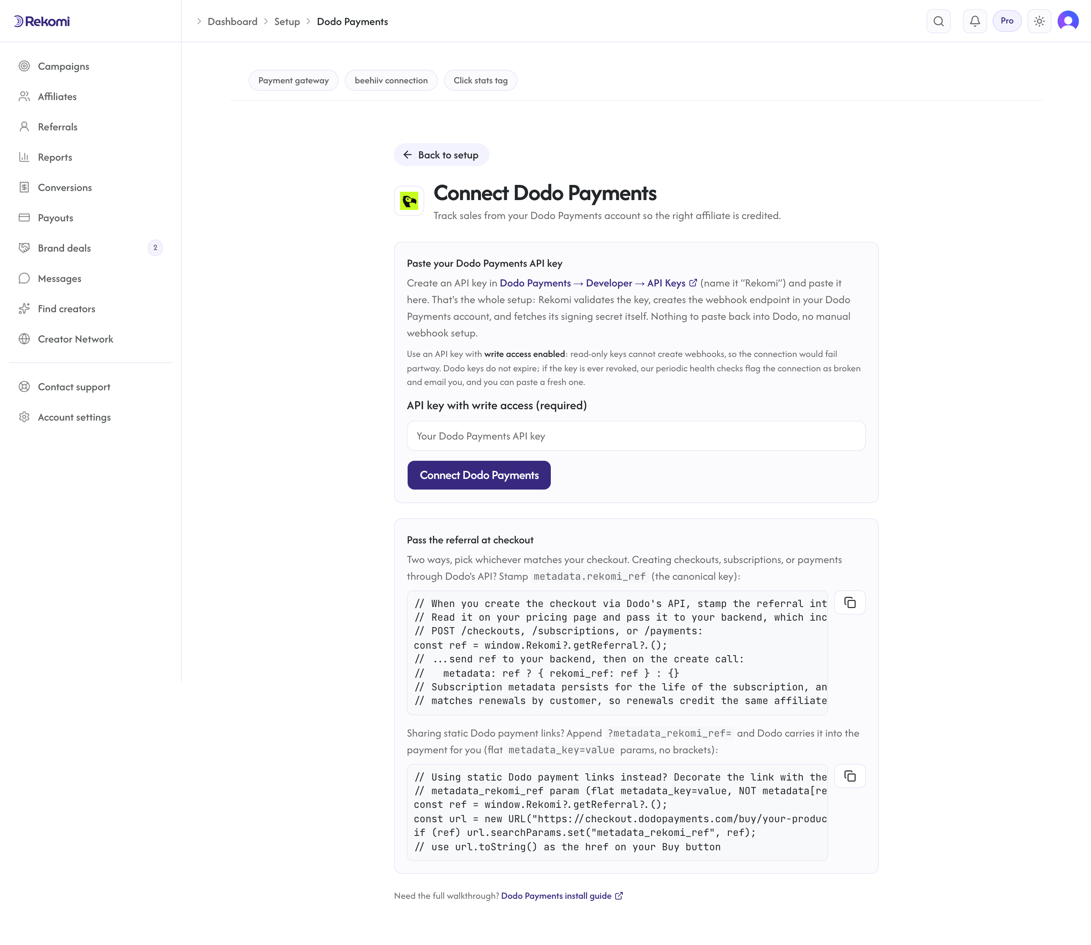
Task: Click the Dashboard breadcrumb
Action: (233, 22)
